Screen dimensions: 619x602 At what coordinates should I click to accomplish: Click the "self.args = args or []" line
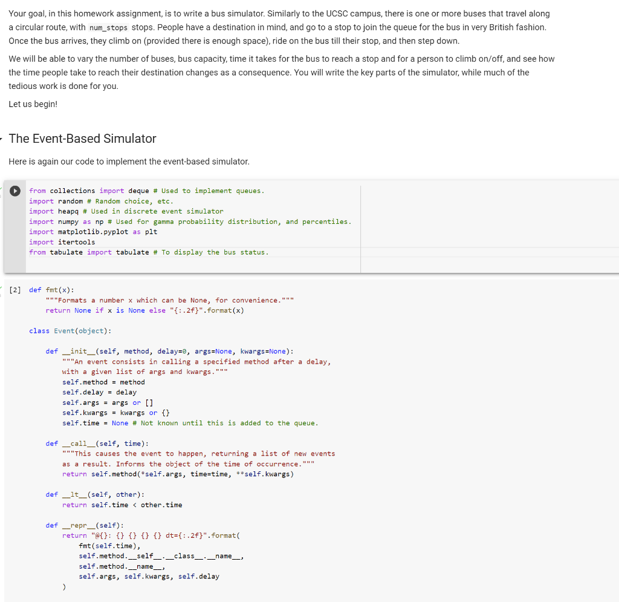pyautogui.click(x=108, y=402)
